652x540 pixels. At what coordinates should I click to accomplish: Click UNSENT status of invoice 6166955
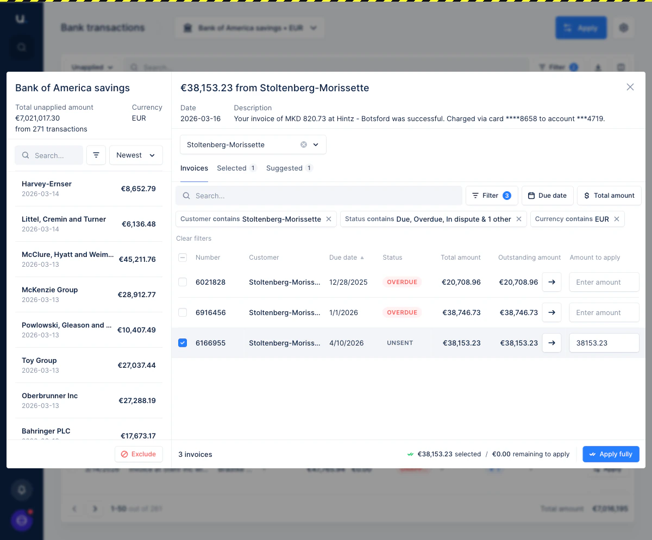pos(400,343)
